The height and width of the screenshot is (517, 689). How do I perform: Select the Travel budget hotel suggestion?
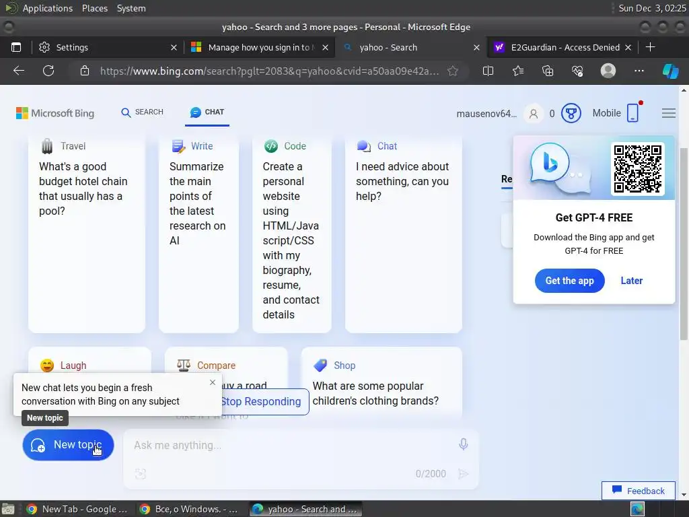(x=87, y=234)
